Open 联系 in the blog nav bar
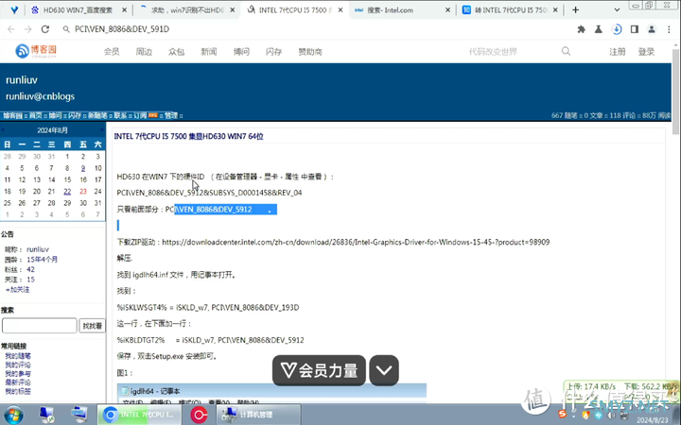Screen dimensions: 681x425 120,115
